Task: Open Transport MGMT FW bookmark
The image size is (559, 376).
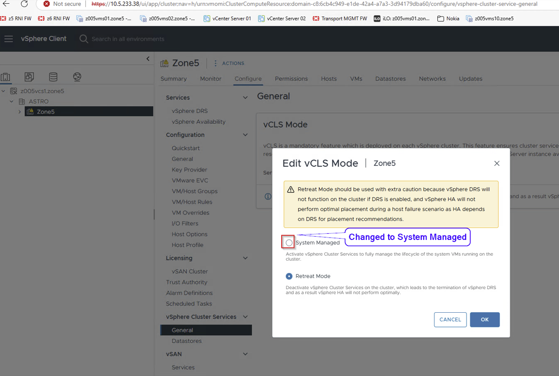Action: coord(340,18)
